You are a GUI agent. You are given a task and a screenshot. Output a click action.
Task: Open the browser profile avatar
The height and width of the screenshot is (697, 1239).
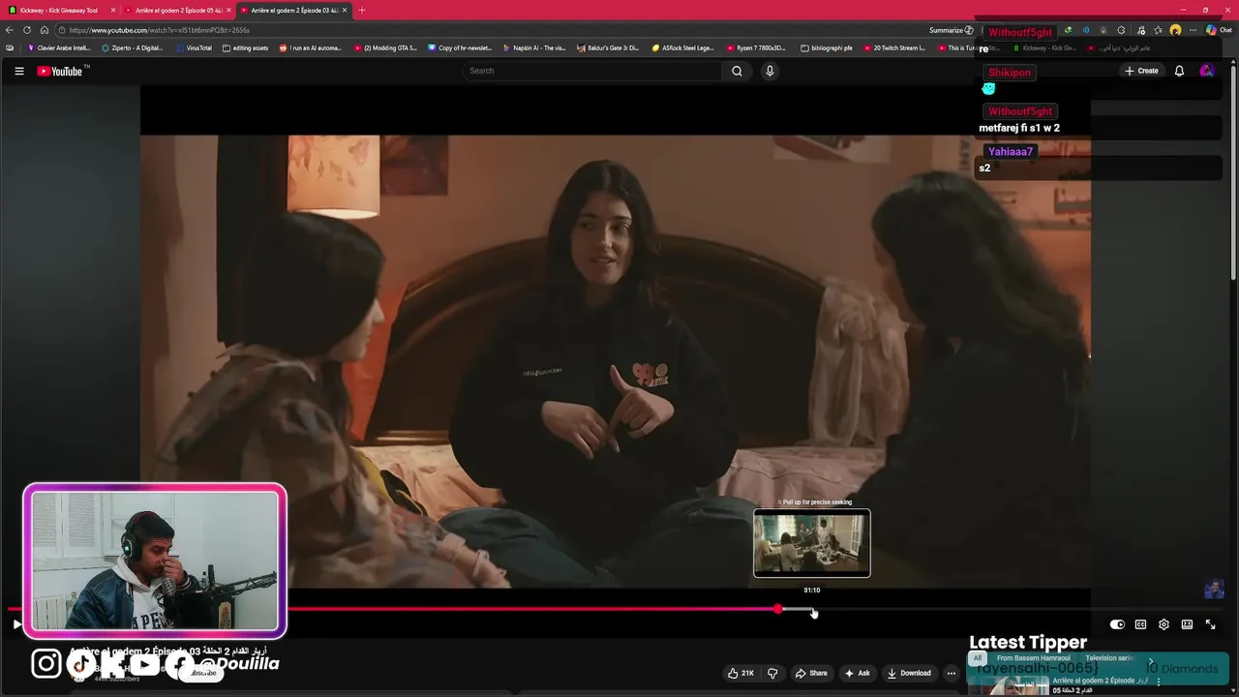[1175, 30]
